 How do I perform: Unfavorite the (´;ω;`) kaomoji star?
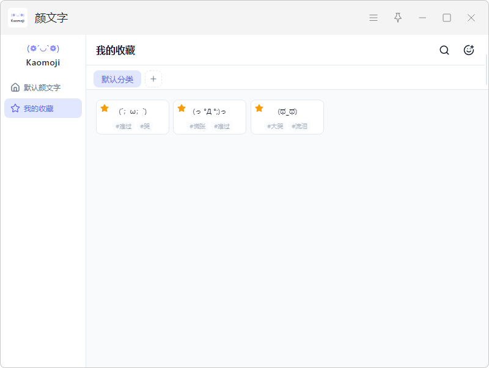point(105,108)
